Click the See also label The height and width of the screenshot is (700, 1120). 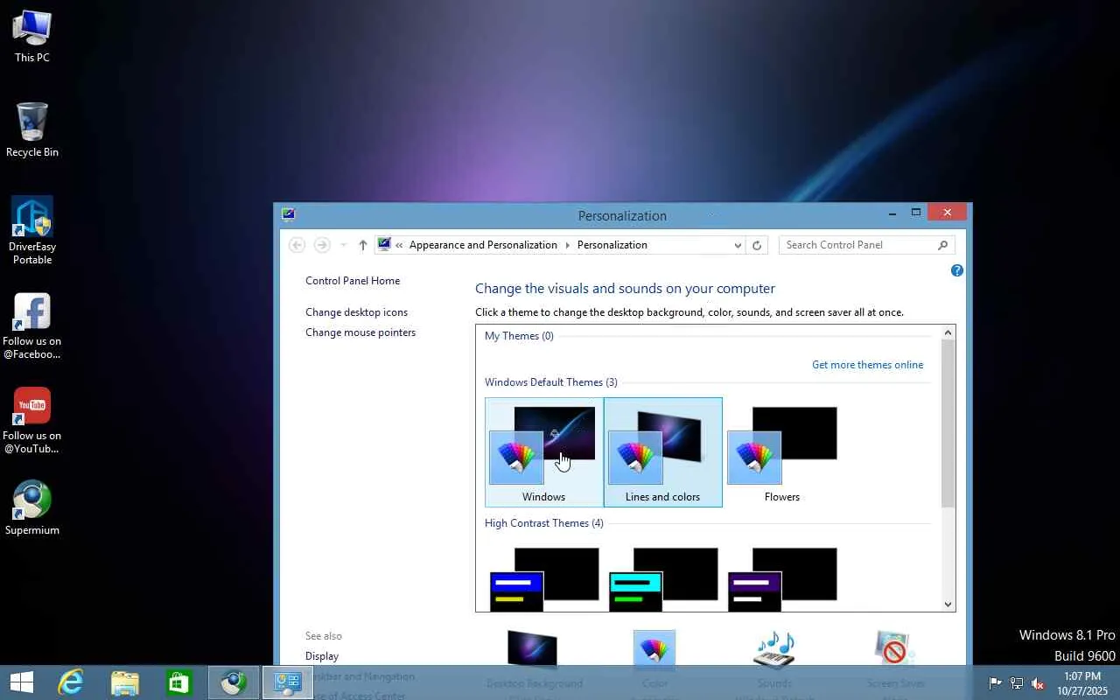click(324, 636)
